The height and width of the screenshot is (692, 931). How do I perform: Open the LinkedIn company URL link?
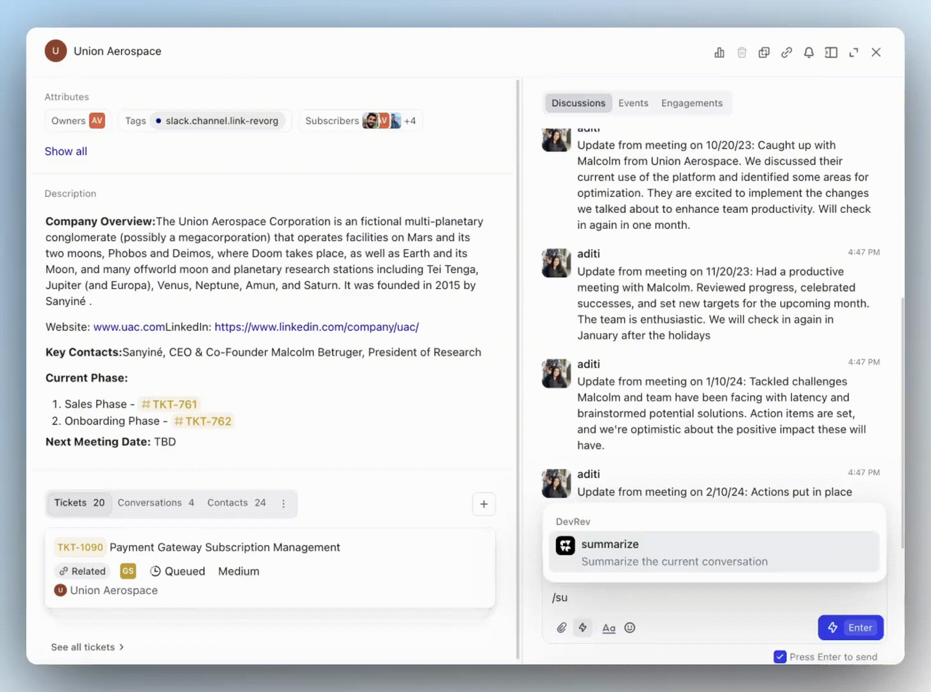tap(316, 327)
